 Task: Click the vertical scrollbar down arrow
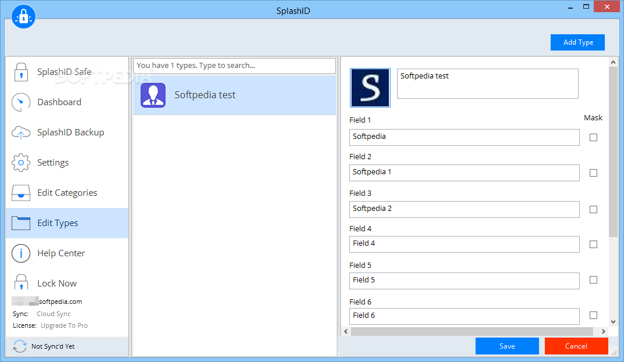click(x=614, y=322)
